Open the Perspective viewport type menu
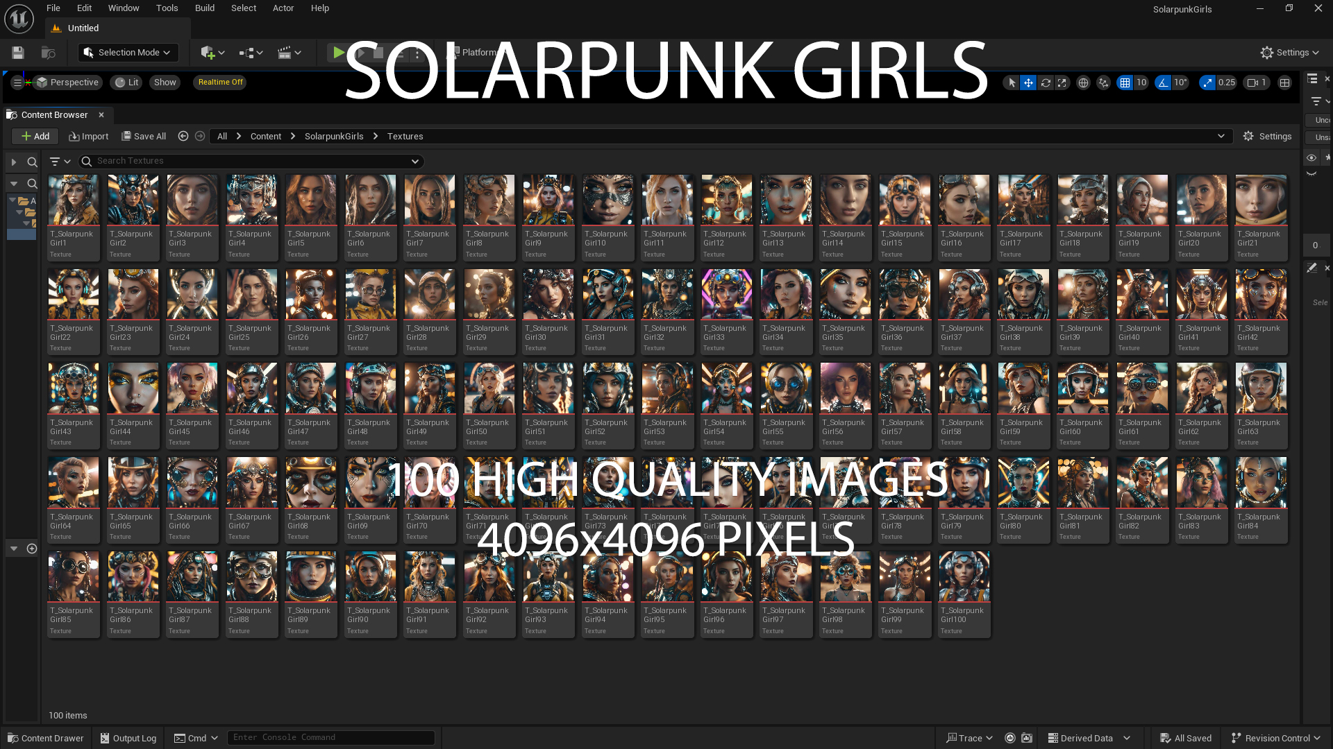The height and width of the screenshot is (749, 1333). pyautogui.click(x=68, y=83)
